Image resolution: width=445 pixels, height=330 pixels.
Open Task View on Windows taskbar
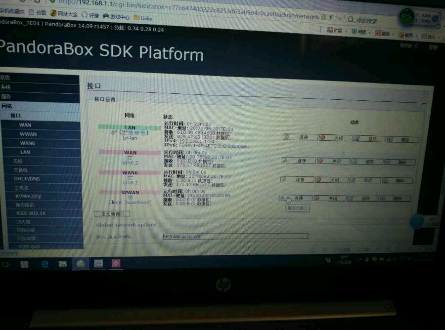[5, 264]
